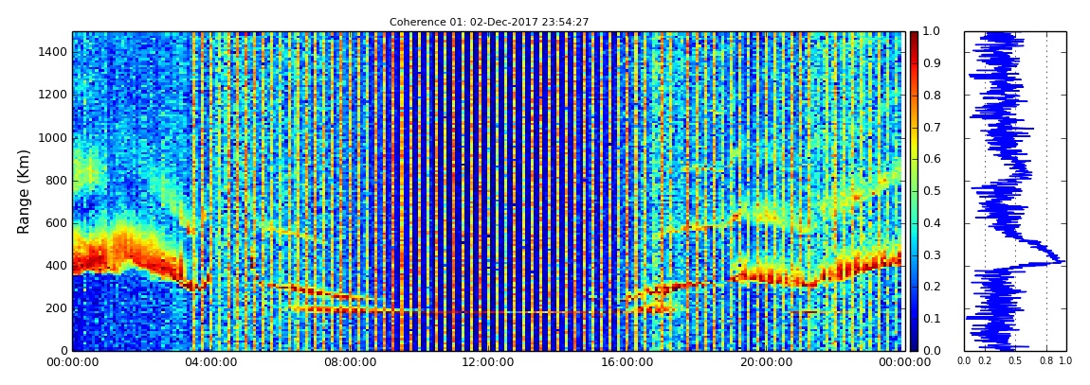Screen dimensions: 1090x385
Task: Click the plot title 'Coherence 01: 02-Dec-2017 23:54:27'
Action: click(x=489, y=22)
